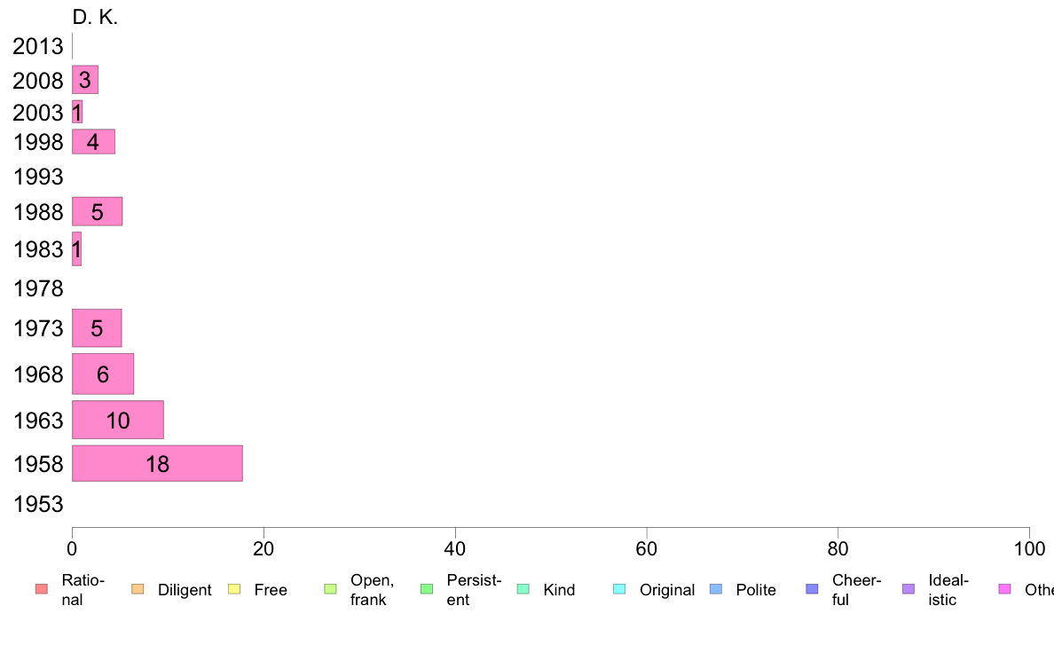
Task: Click the 2013 year axis label
Action: (x=37, y=46)
